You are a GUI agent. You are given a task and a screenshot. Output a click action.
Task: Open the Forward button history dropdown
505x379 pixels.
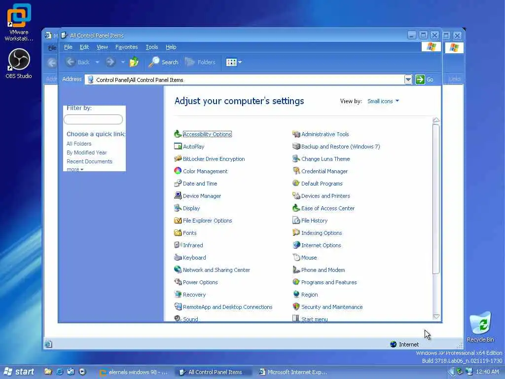click(x=123, y=62)
